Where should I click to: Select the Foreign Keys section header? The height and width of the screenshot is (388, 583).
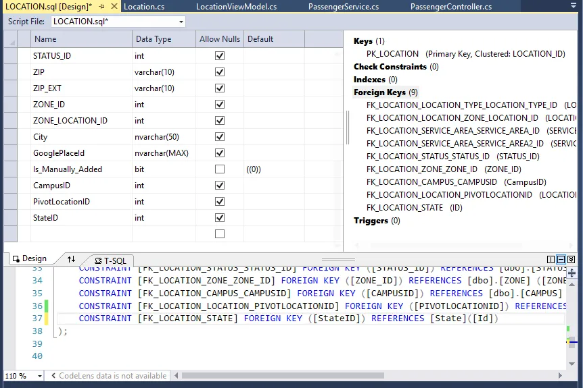(x=379, y=92)
